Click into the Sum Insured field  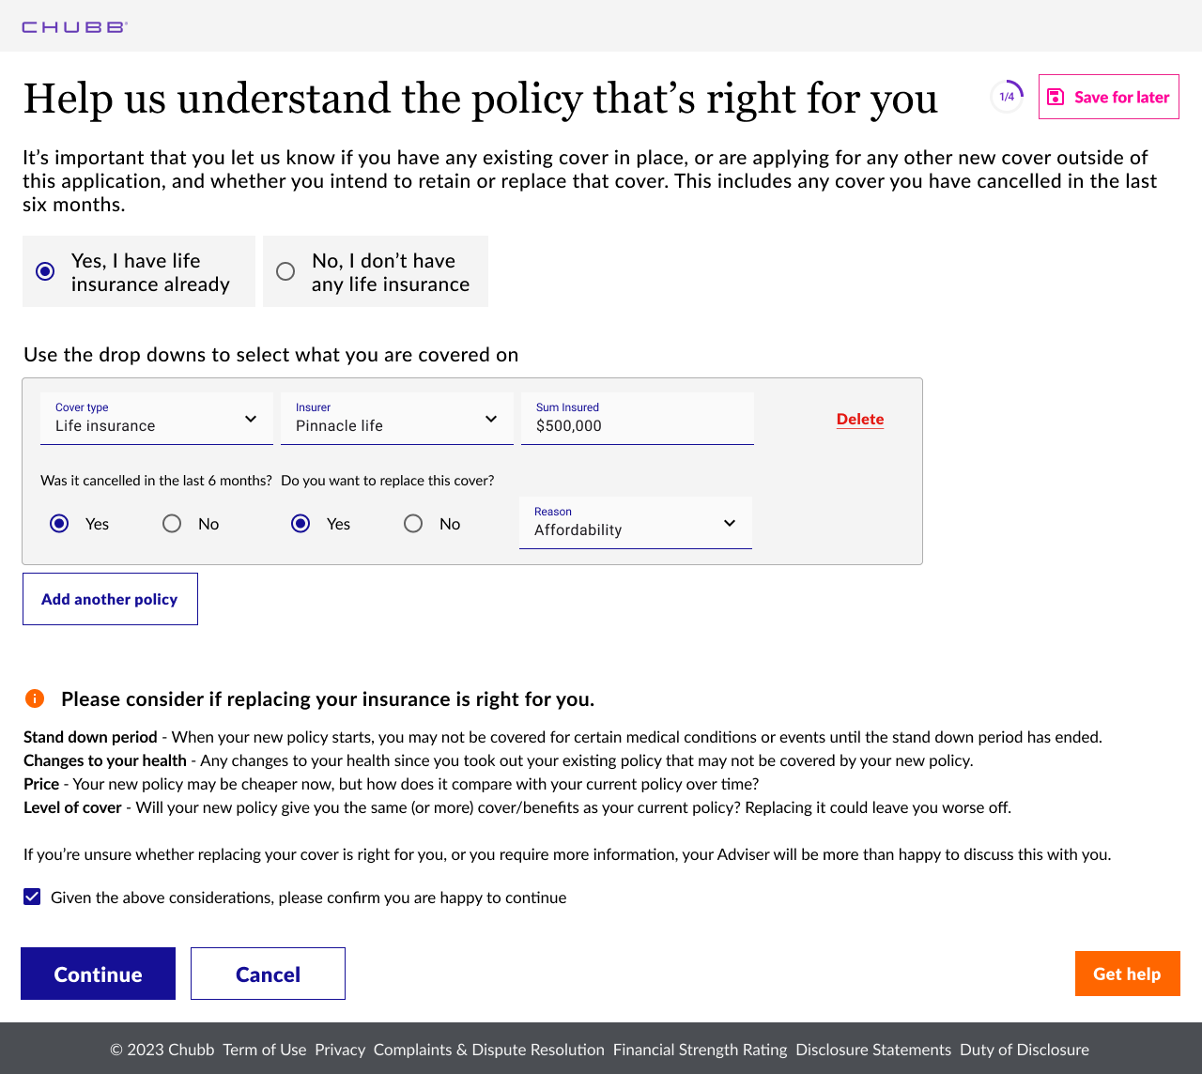click(x=638, y=419)
